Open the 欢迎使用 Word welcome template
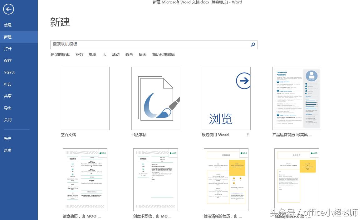 (226, 98)
